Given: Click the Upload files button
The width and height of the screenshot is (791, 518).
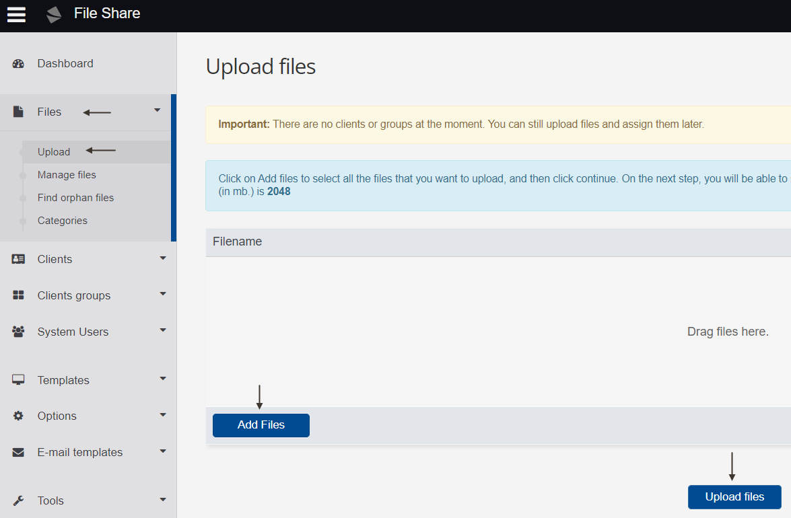Looking at the screenshot, I should coord(734,497).
